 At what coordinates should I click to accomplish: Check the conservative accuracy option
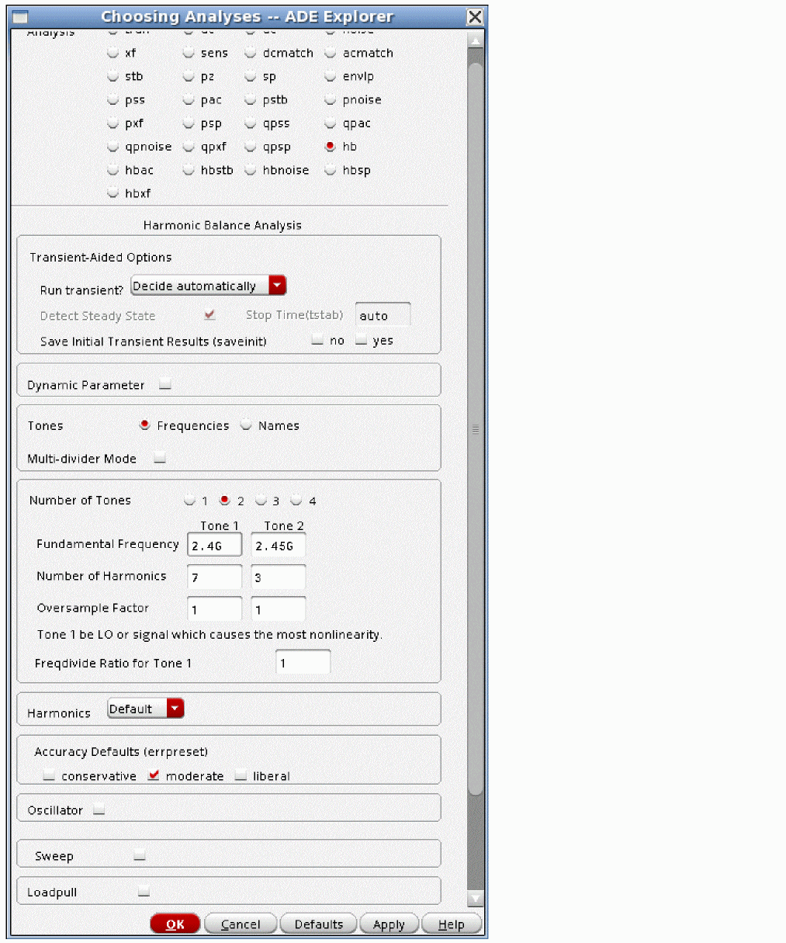[x=50, y=775]
